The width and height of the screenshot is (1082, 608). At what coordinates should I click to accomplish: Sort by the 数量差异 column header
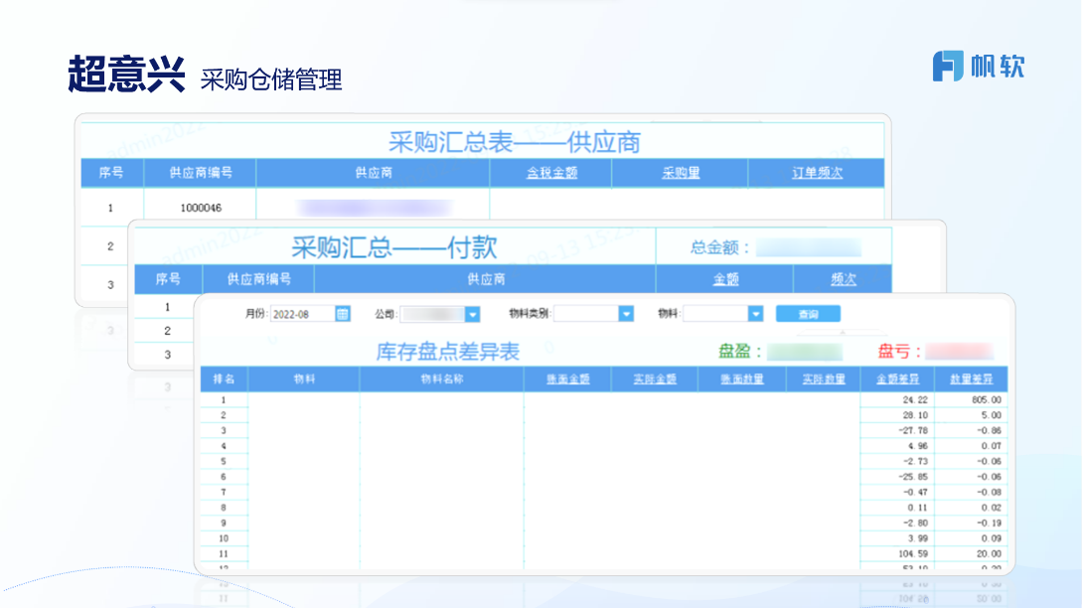[x=971, y=379]
